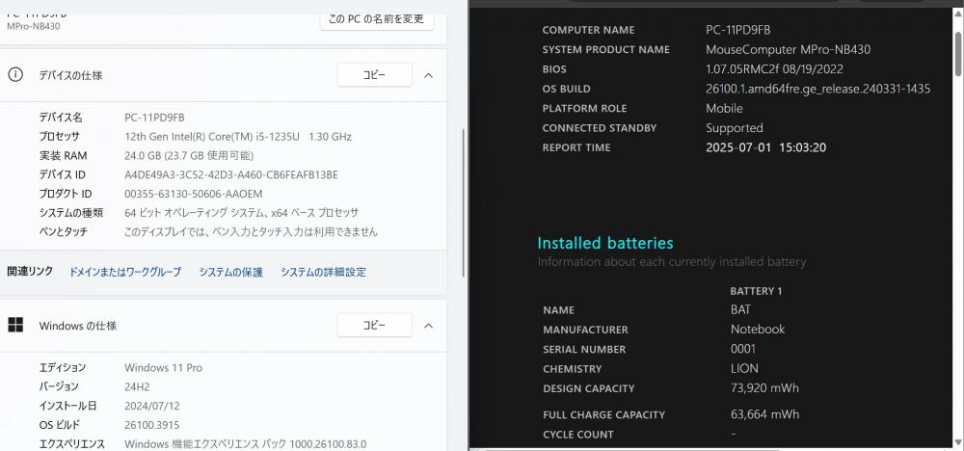Click the Windows logo icon beside Windows の仕様
964x451 pixels.
pyautogui.click(x=15, y=325)
